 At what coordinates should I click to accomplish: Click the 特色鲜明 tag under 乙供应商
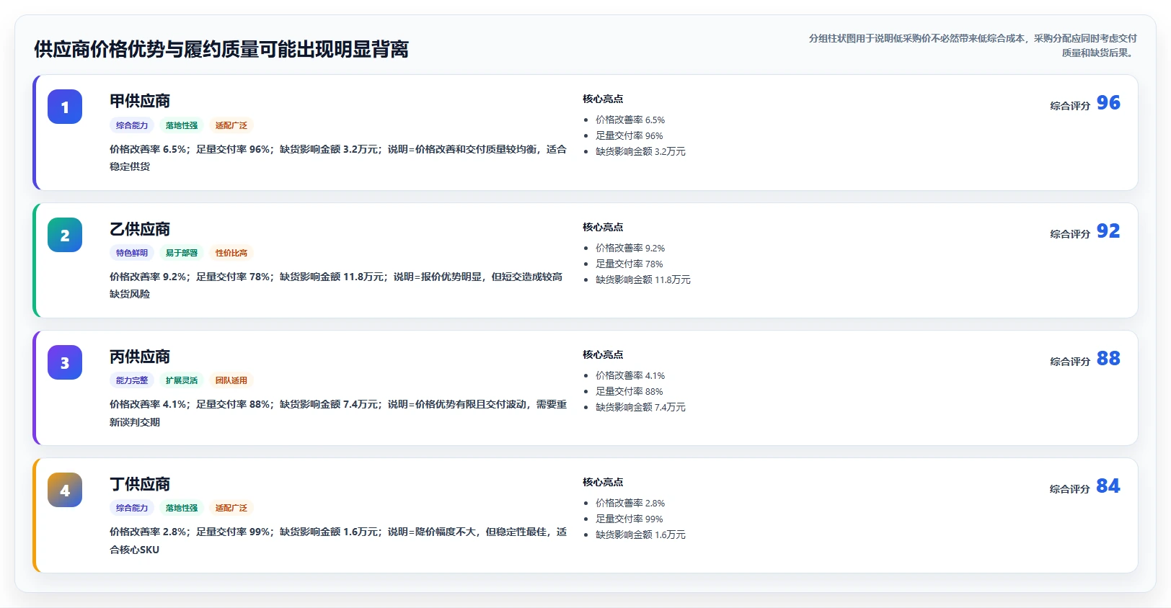pos(132,253)
